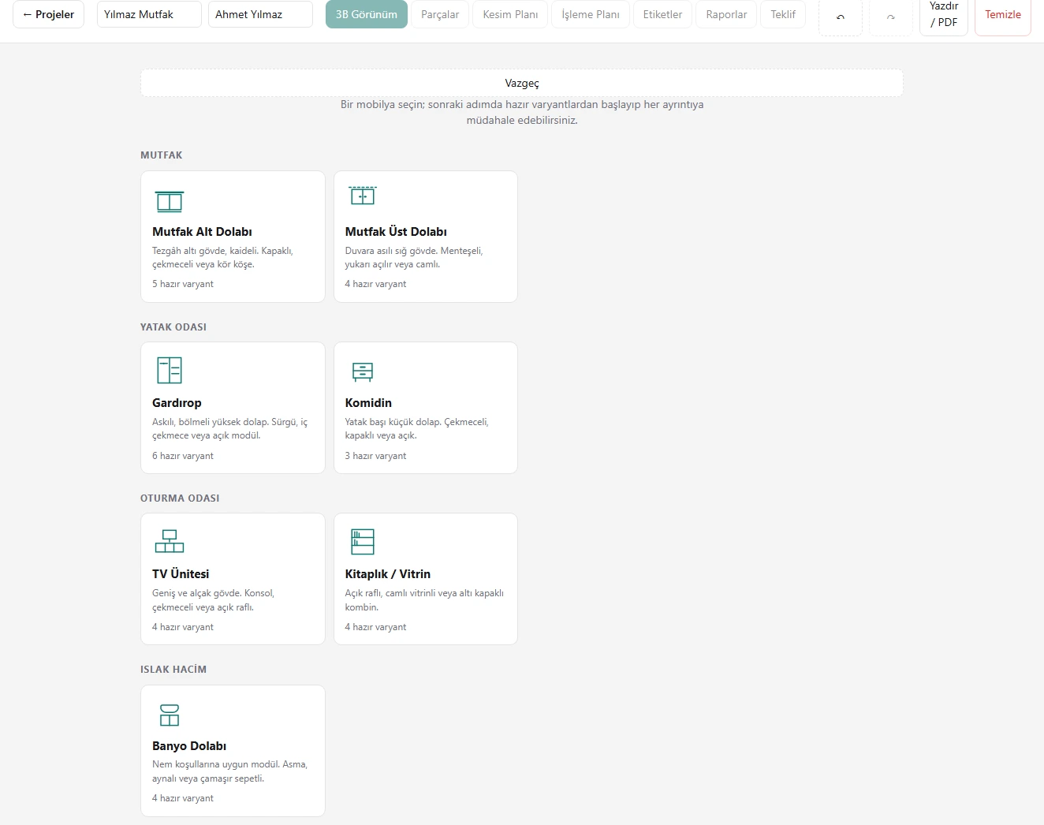Switch to the Parçalar tab

[440, 14]
